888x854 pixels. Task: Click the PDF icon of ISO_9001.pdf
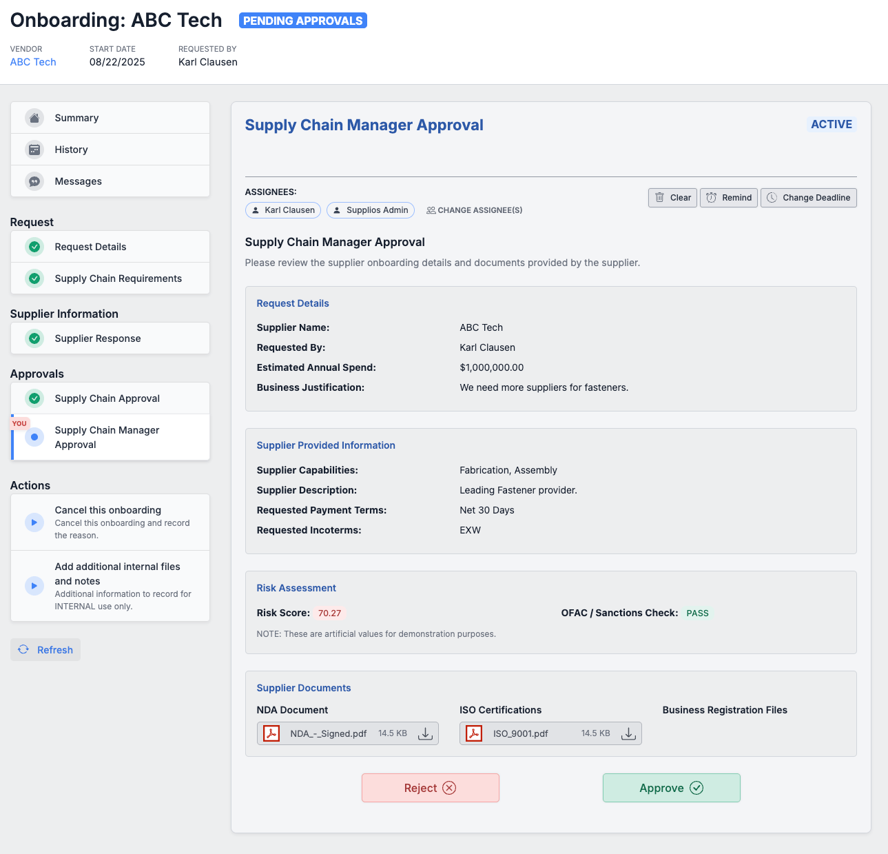(474, 733)
